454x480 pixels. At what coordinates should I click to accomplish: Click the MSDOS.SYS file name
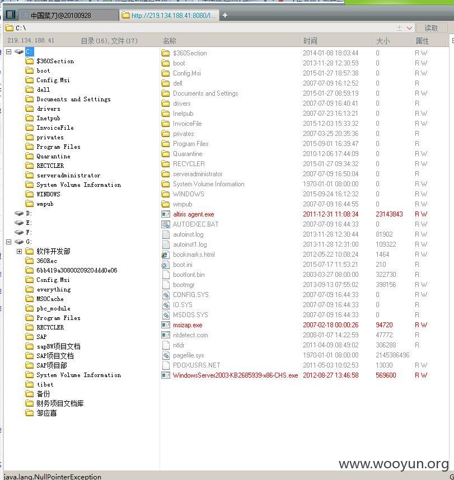click(x=190, y=315)
